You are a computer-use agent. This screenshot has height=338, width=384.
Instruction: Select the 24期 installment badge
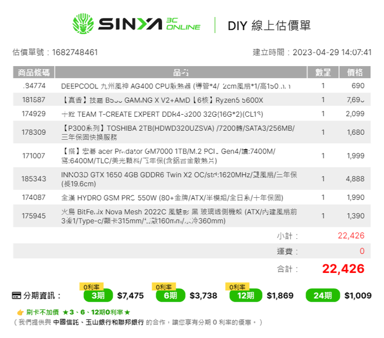[x=323, y=295]
